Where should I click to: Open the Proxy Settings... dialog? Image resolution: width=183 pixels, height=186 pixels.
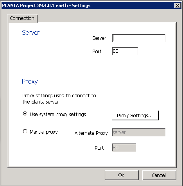pyautogui.click(x=135, y=115)
